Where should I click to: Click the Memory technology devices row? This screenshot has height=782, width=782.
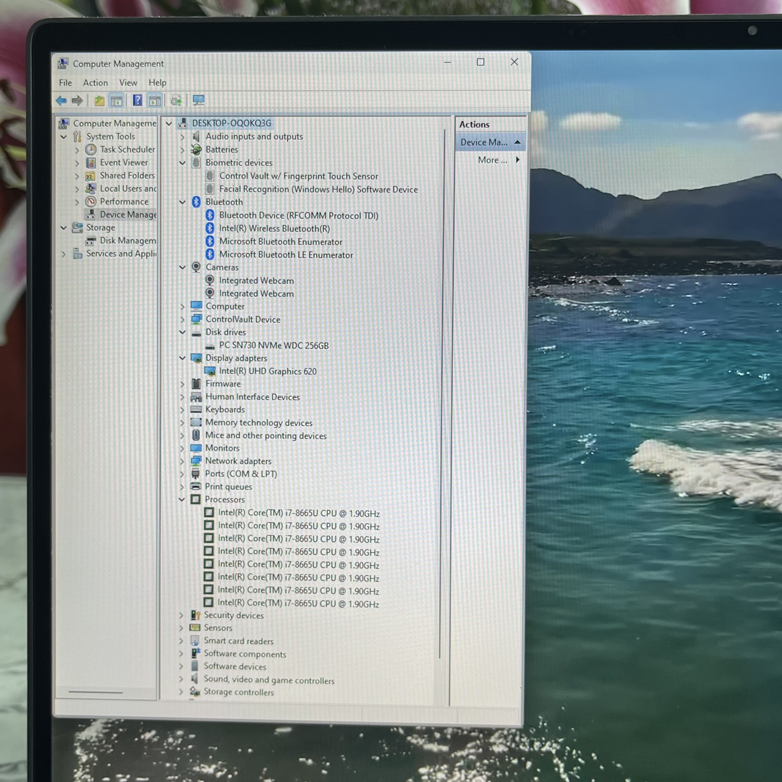click(x=259, y=423)
